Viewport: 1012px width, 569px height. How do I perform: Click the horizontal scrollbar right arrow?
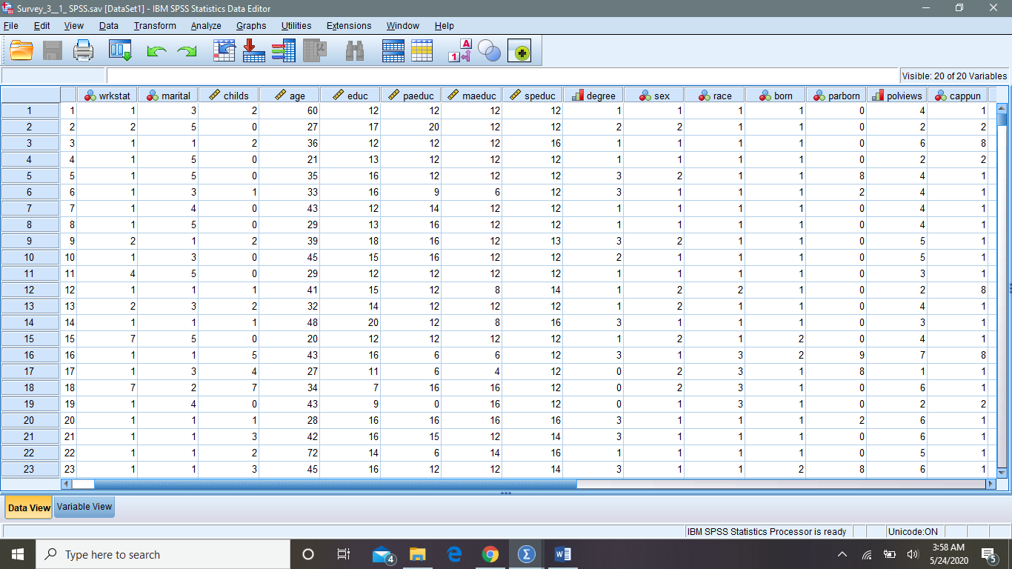[x=991, y=483]
